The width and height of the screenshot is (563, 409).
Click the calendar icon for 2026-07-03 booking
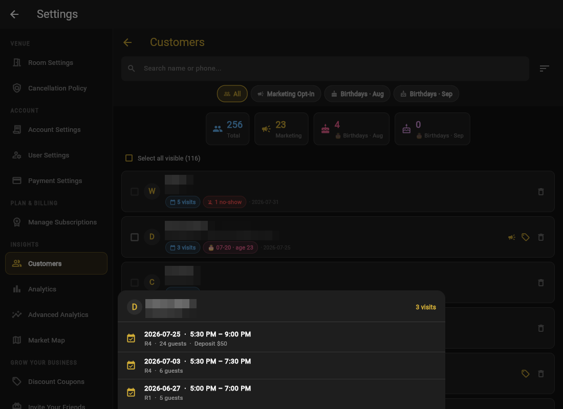[x=131, y=365]
